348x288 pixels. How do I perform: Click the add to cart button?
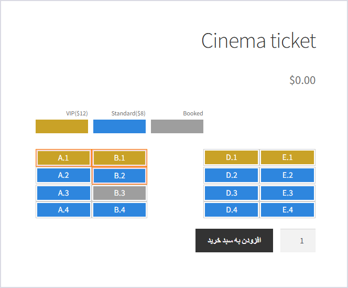click(234, 240)
